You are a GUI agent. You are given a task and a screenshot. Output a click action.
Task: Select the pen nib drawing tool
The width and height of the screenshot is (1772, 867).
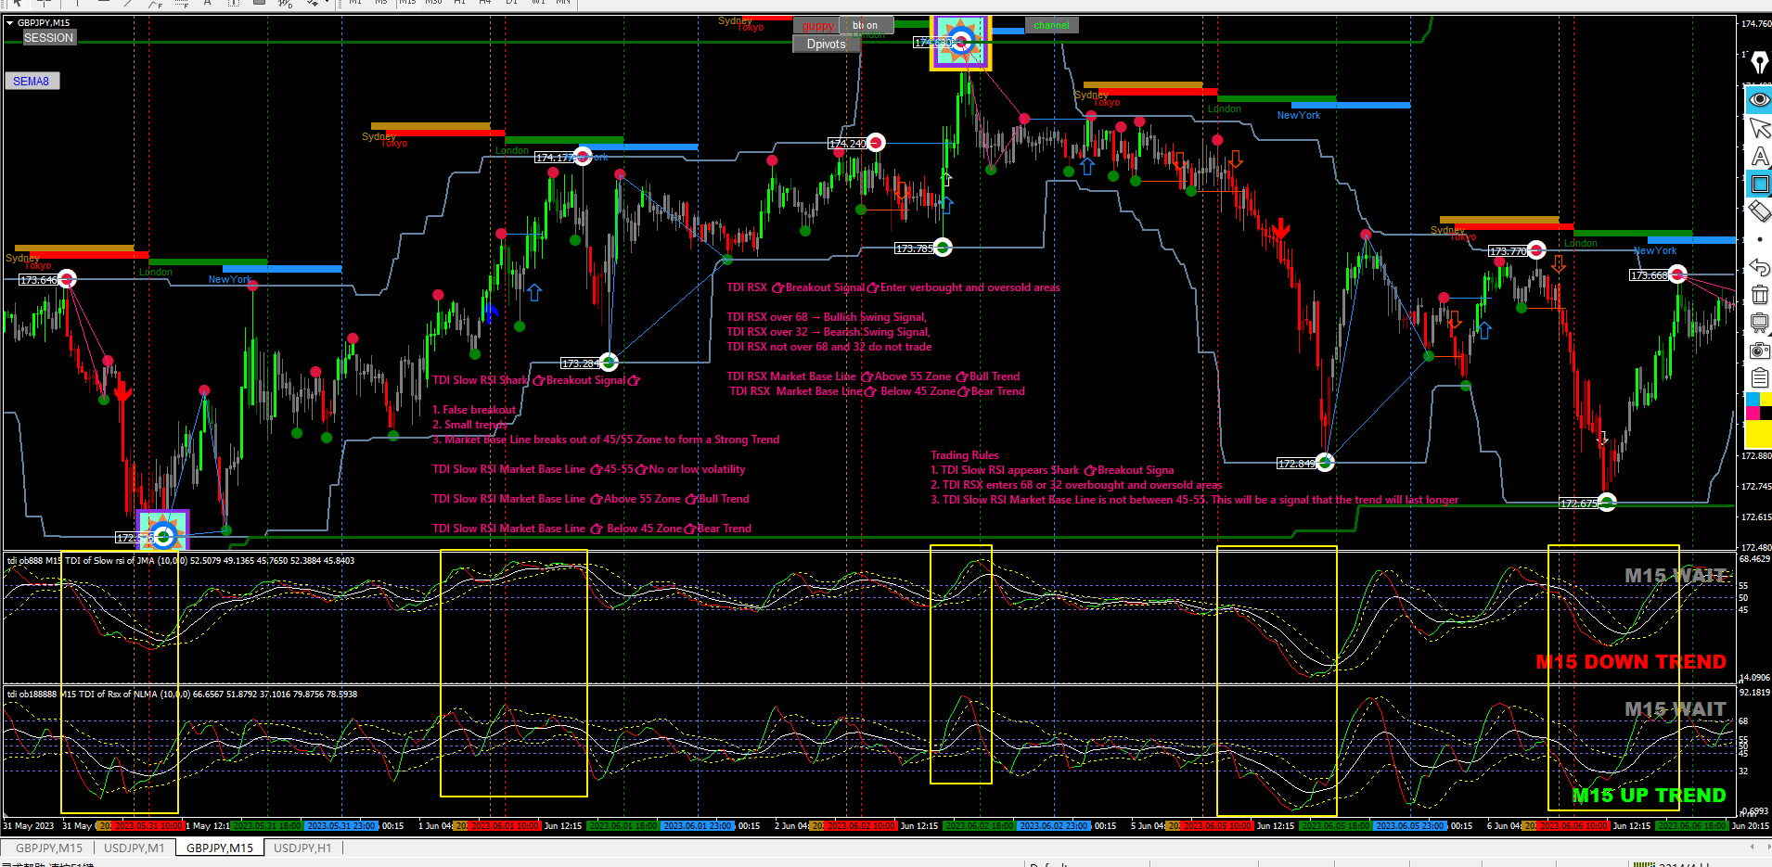1759,64
